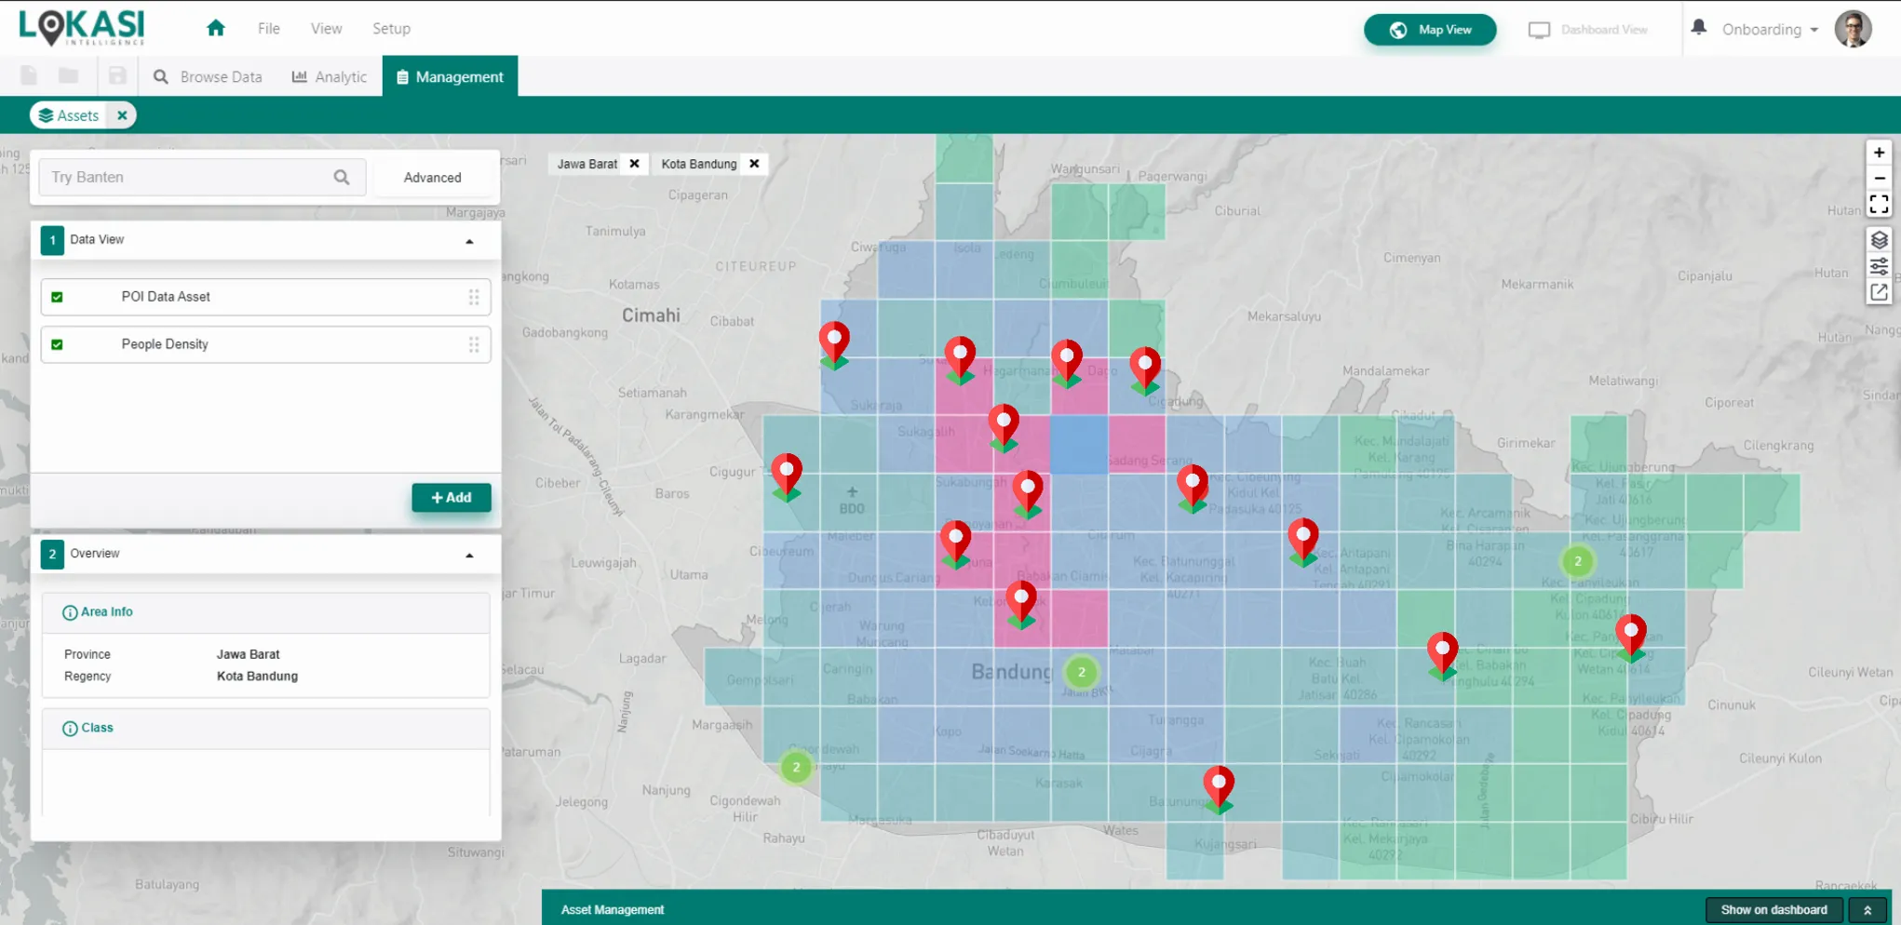The width and height of the screenshot is (1901, 925).
Task: Click the Try Banten search field
Action: coord(186,177)
